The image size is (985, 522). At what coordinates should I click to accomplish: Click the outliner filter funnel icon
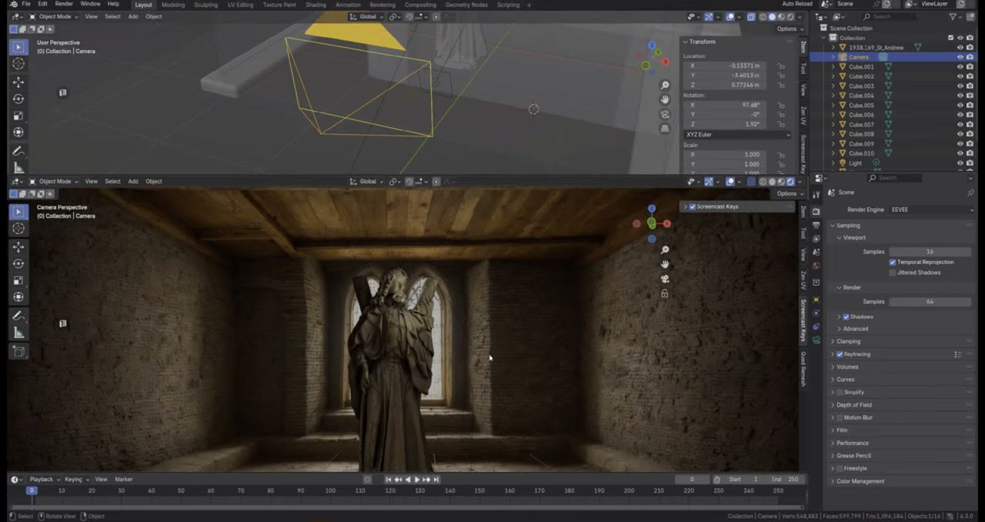click(x=953, y=16)
